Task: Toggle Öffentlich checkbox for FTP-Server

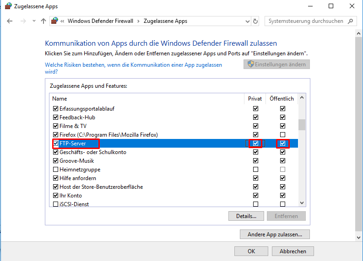Action: tap(282, 144)
